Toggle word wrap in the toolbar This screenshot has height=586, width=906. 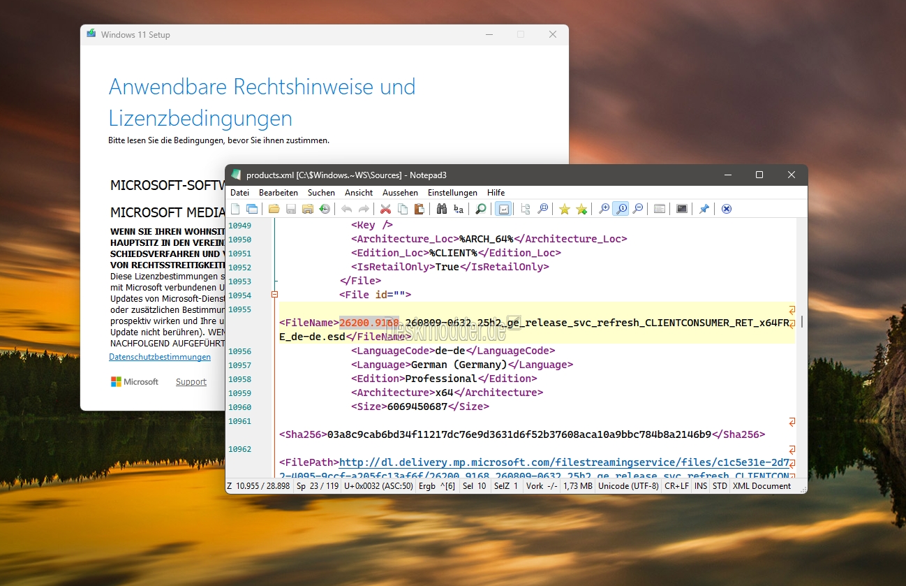click(x=503, y=209)
